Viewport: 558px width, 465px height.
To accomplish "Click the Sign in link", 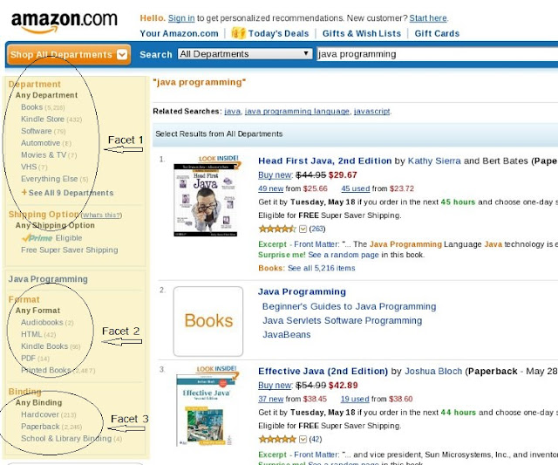I will pos(181,18).
